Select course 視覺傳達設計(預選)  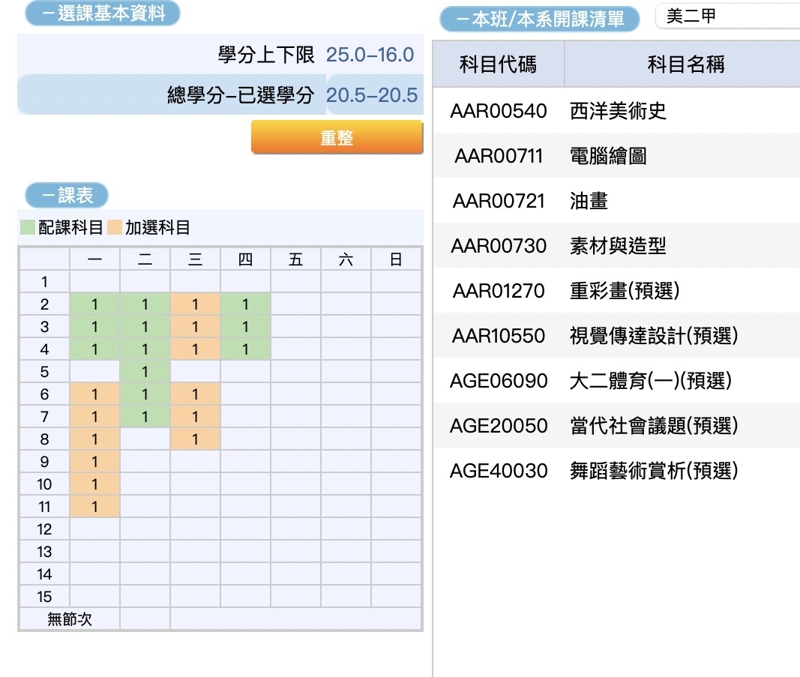coord(654,335)
